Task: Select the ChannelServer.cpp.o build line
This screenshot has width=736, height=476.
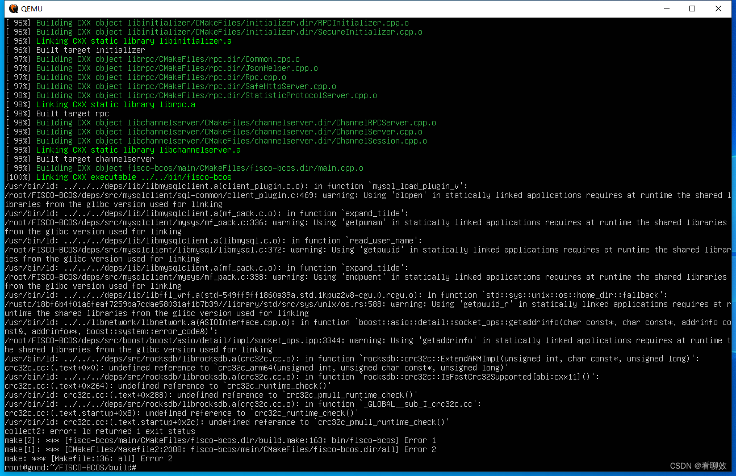Action: [214, 132]
